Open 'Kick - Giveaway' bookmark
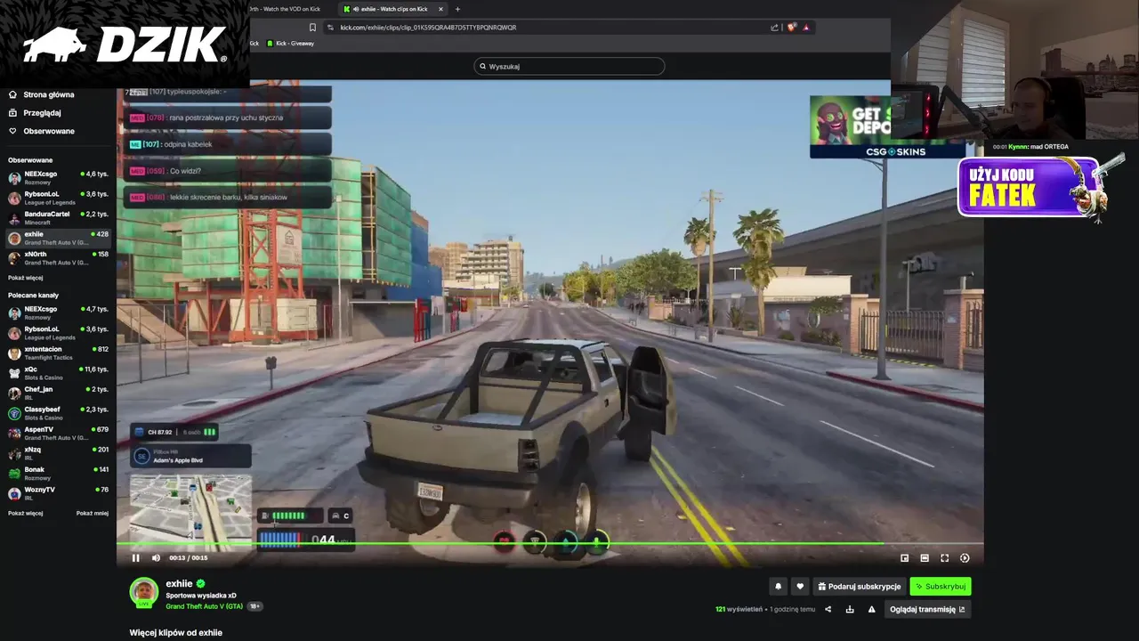 (290, 44)
